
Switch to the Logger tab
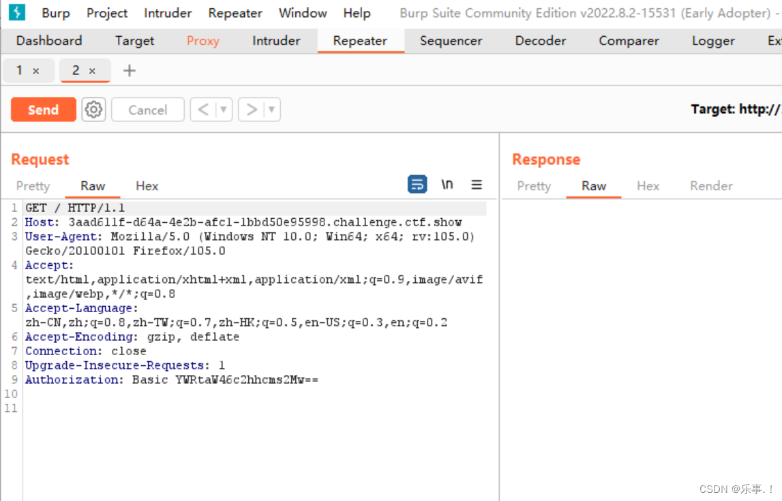click(713, 41)
